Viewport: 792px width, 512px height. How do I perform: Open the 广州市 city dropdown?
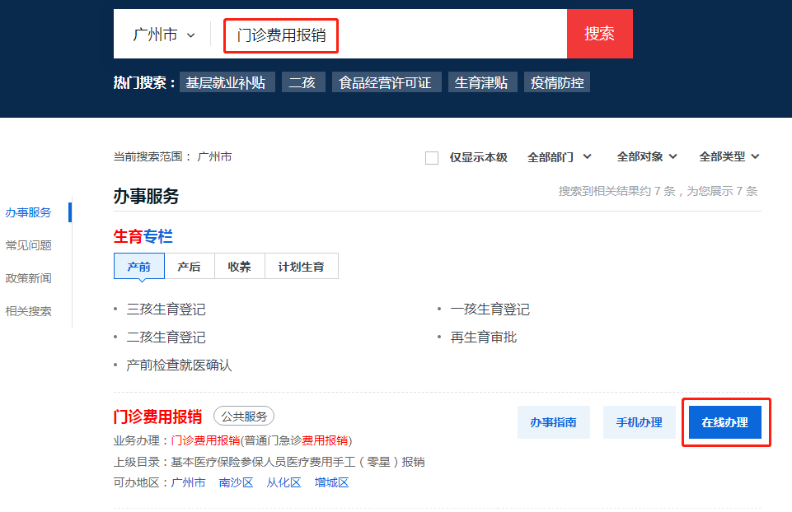pos(164,35)
